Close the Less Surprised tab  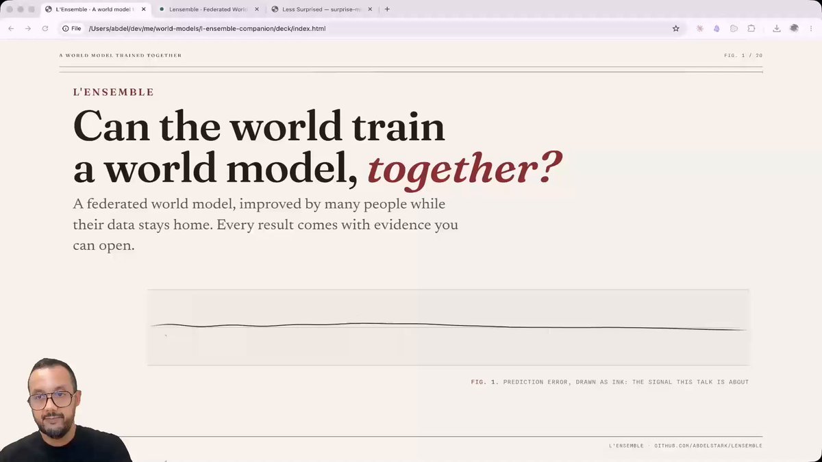[371, 9]
